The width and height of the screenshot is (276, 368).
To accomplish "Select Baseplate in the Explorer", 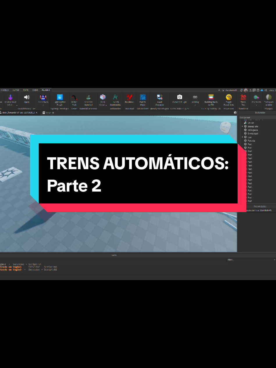I will [x=252, y=126].
